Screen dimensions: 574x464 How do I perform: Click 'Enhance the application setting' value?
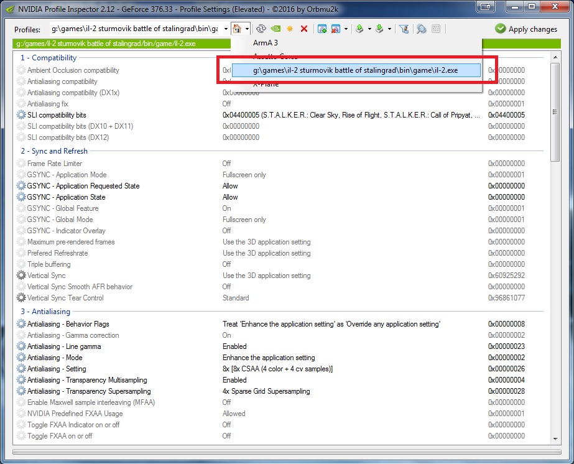coord(269,358)
